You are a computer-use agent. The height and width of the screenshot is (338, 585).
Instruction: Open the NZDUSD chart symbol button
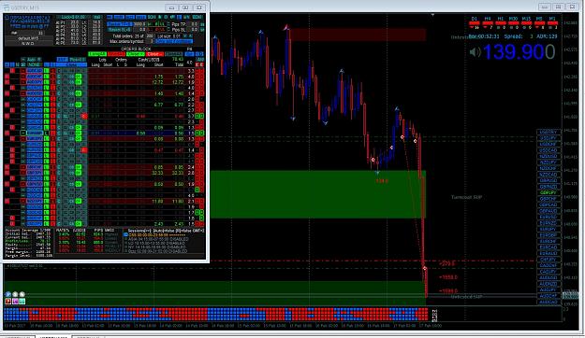coord(548,156)
